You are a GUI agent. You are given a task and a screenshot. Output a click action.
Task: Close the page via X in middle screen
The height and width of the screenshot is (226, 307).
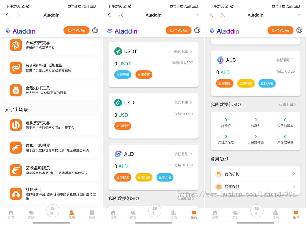coord(120,15)
